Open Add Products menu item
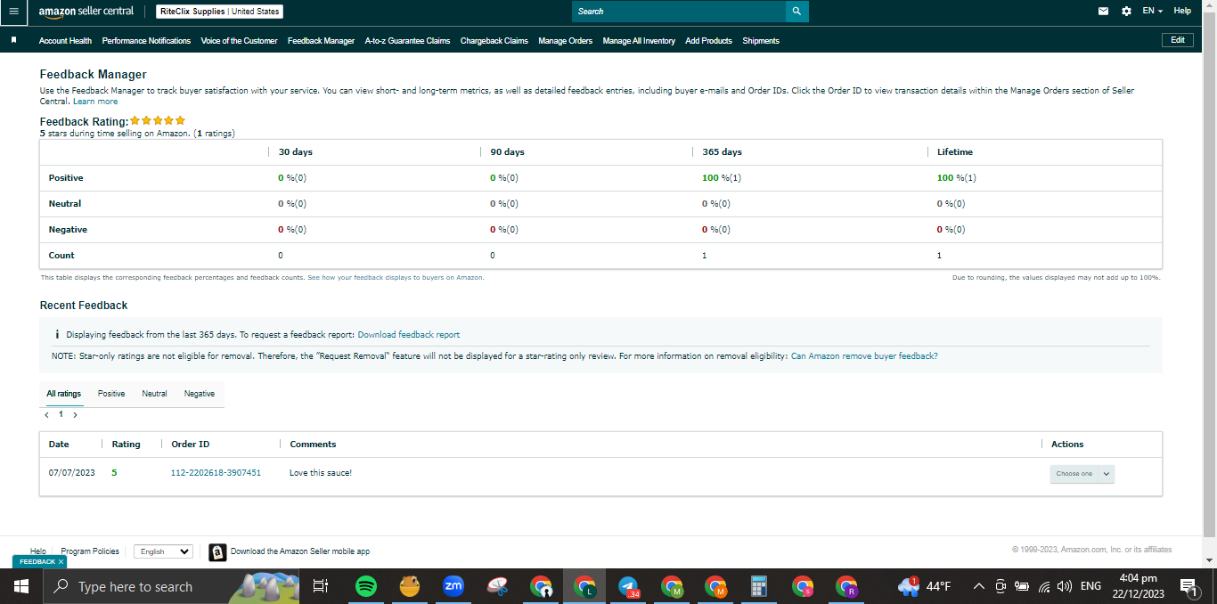Screen dimensions: 1217x604 pos(708,41)
